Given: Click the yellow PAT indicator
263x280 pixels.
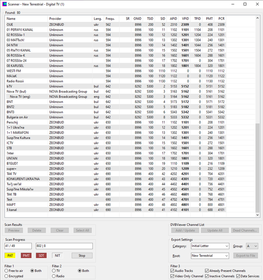Looking at the screenshot, I should point(10,255).
